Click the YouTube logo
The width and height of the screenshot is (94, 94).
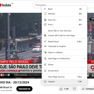pos(6,5)
